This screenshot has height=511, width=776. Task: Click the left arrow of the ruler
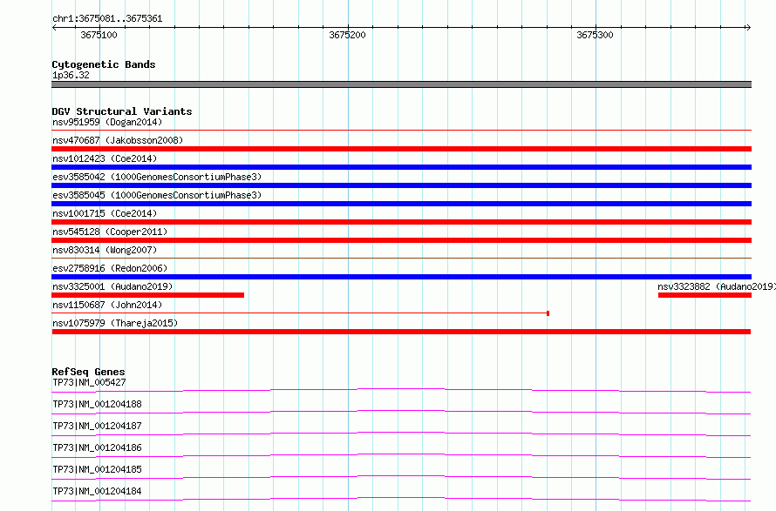54,28
